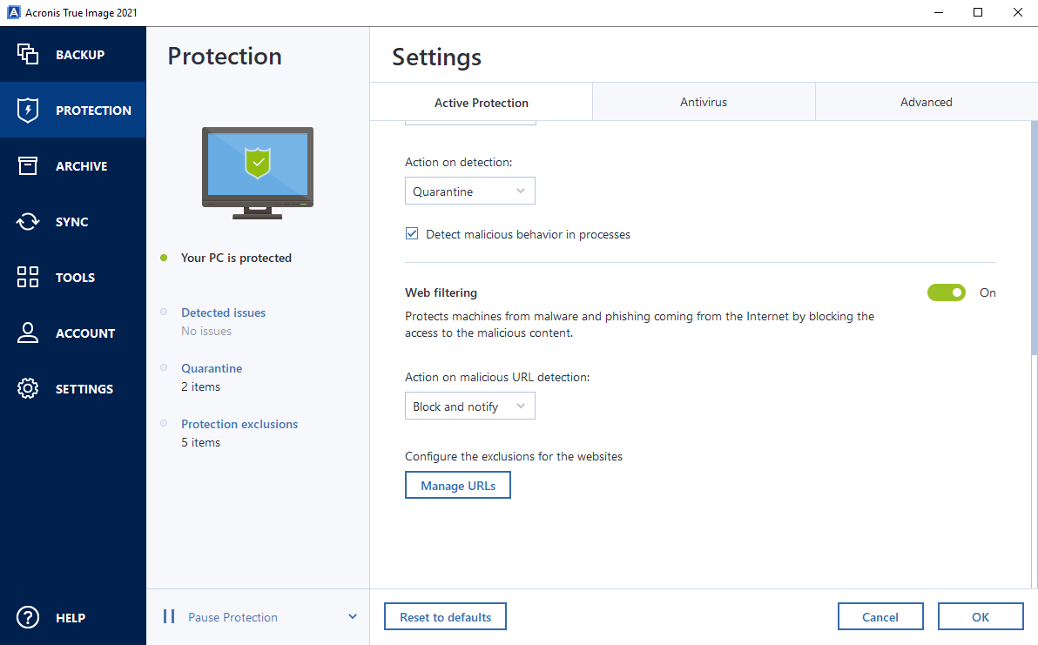Turn off the Web filtering switch
Image resolution: width=1038 pixels, height=645 pixels.
[947, 292]
